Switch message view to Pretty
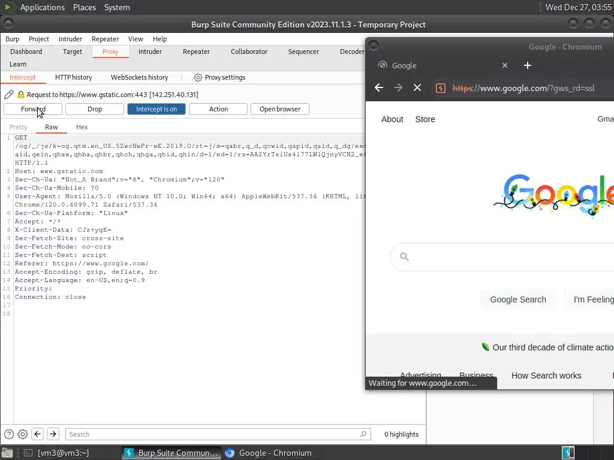614x460 pixels. pos(19,127)
